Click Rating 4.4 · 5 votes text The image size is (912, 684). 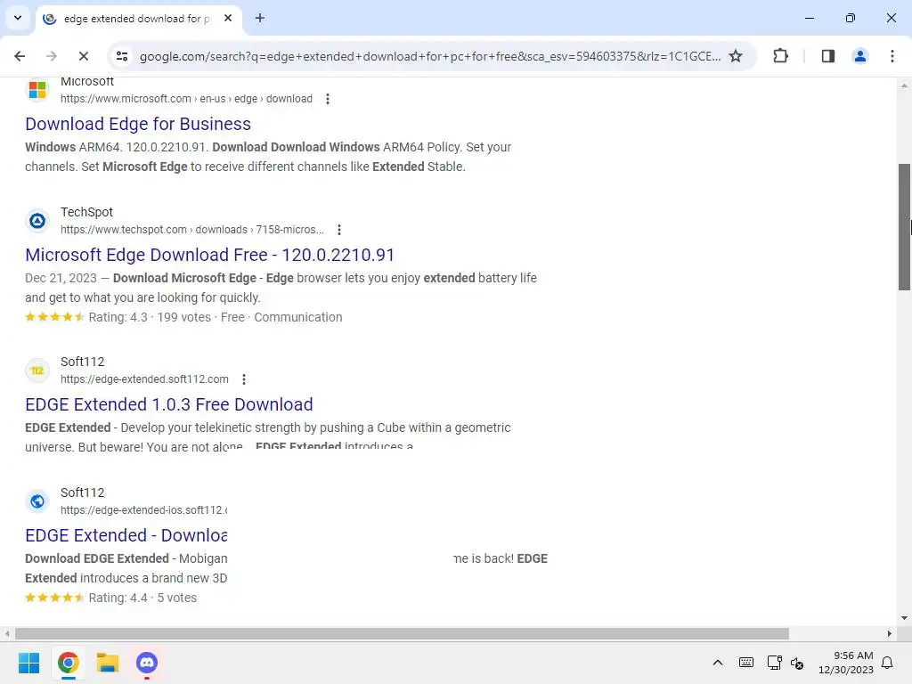pos(142,598)
